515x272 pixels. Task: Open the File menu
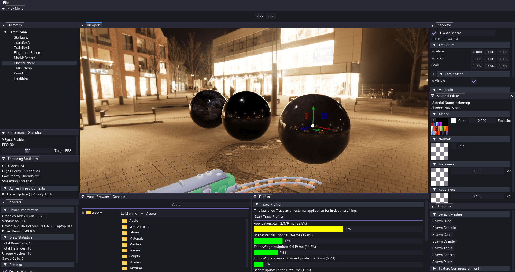point(6,3)
